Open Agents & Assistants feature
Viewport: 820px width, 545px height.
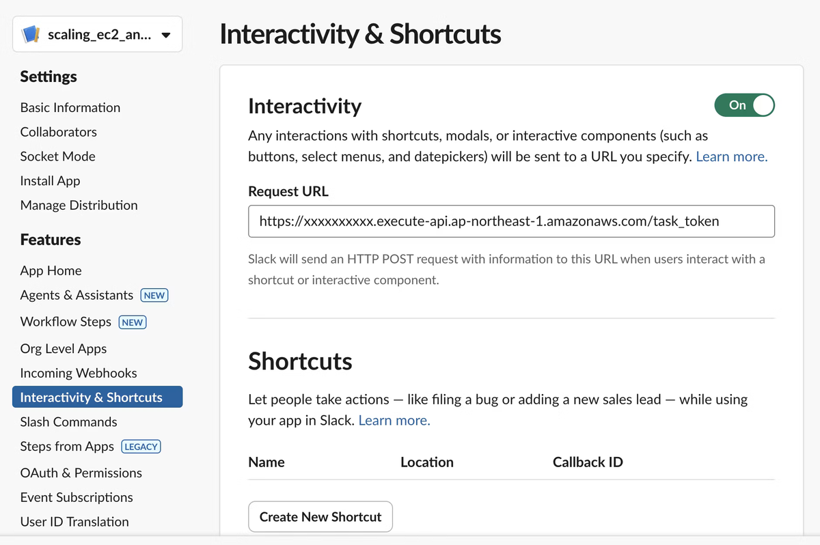coord(77,295)
